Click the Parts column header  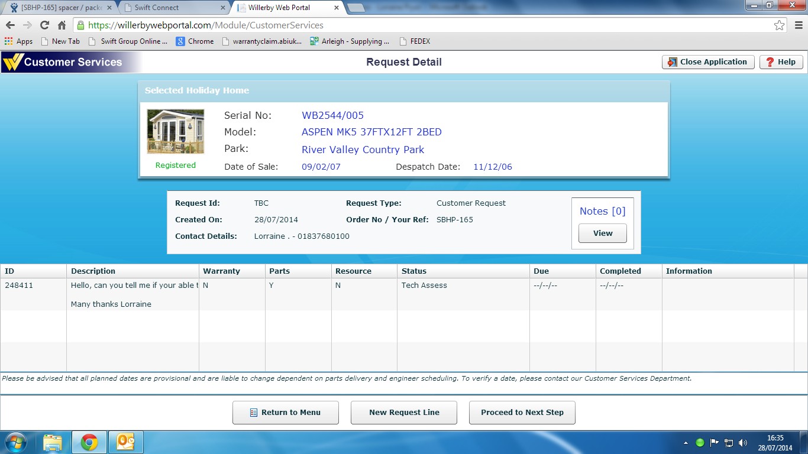298,271
